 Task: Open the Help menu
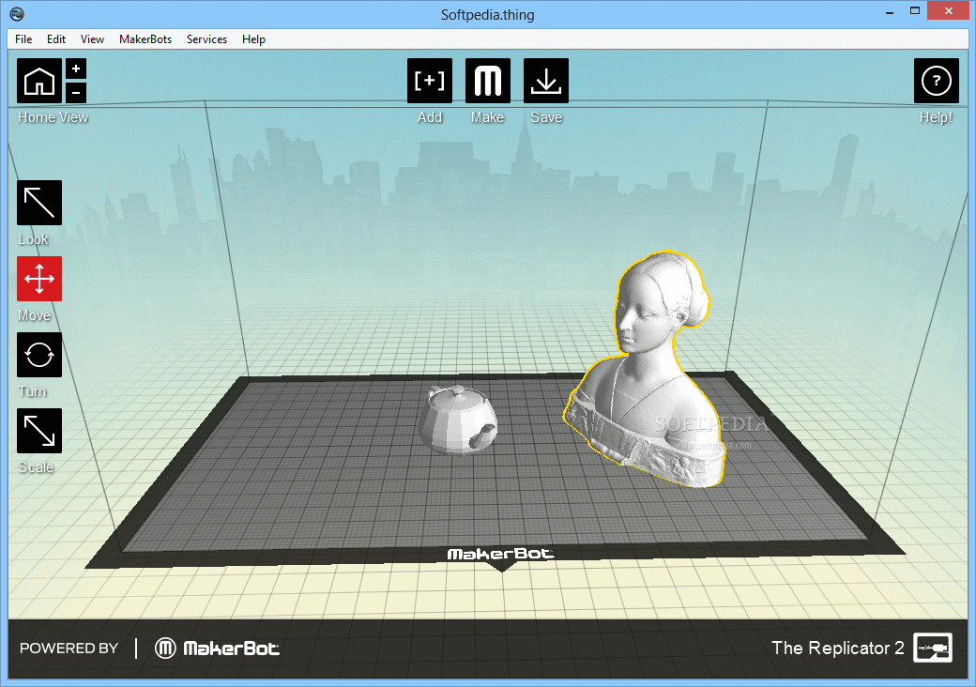pyautogui.click(x=254, y=39)
